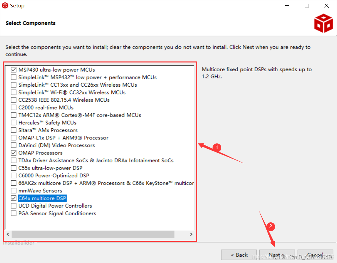
Task: Click 'C55x ultra-low-power DSP' label text
Action: 50,168
